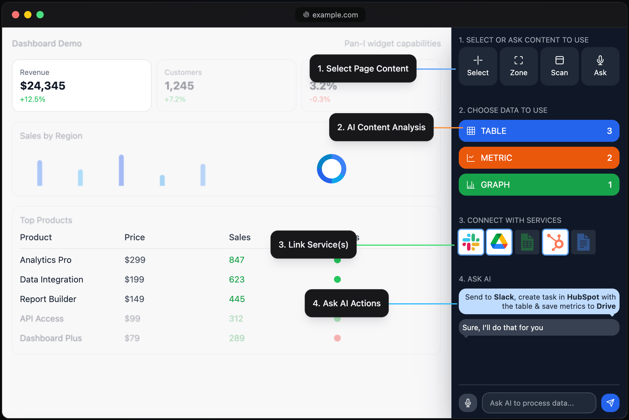The image size is (629, 420).
Task: Click the Ask AI text input field
Action: 539,403
